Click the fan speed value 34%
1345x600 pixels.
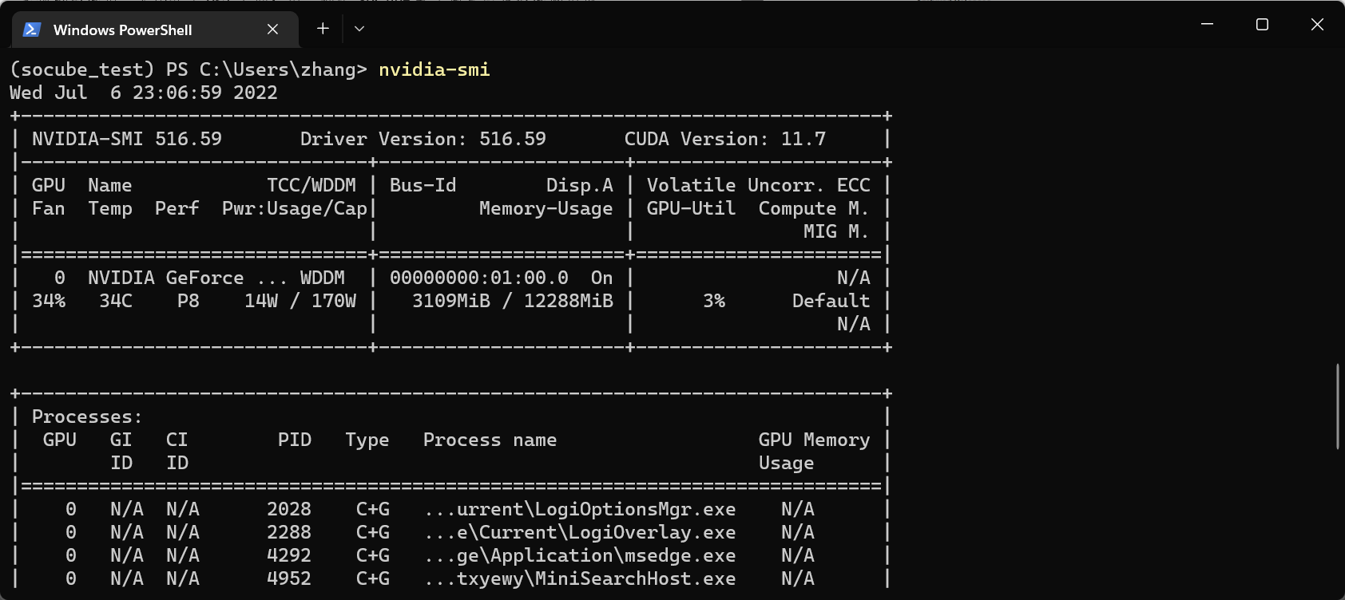pyautogui.click(x=49, y=301)
